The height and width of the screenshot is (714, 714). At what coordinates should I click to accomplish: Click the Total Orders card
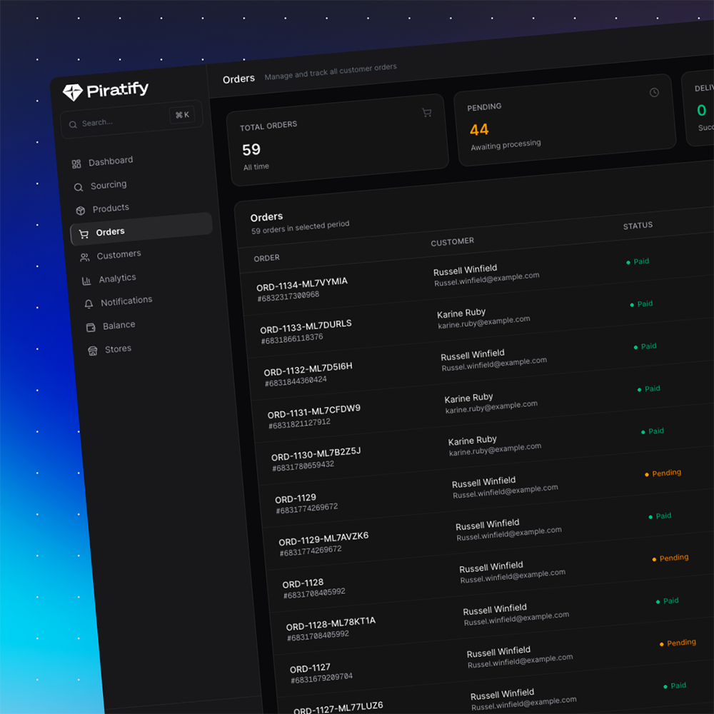click(338, 140)
